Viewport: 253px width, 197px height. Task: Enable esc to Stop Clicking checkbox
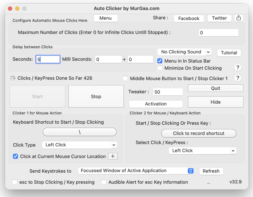15,182
